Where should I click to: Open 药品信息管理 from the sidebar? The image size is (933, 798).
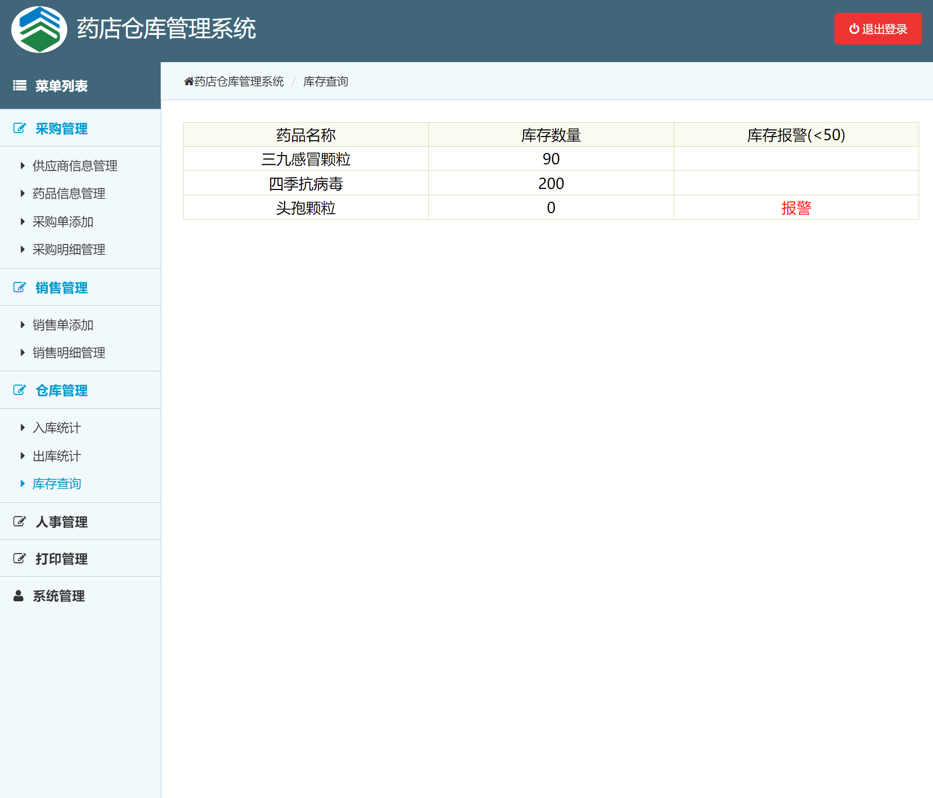tap(69, 194)
